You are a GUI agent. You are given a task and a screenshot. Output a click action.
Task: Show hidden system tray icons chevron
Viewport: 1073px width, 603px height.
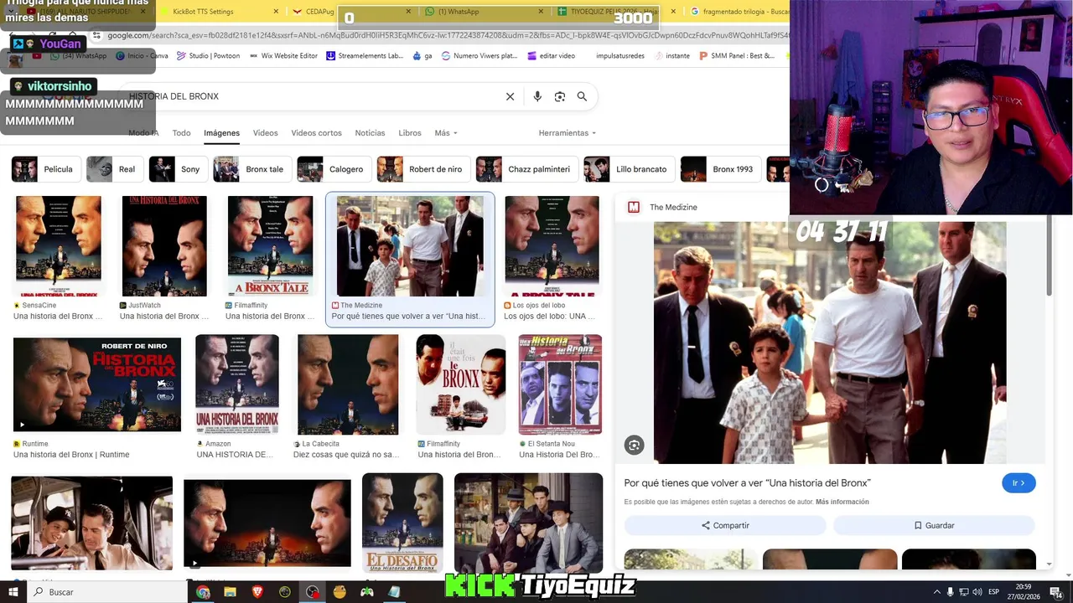pos(937,592)
